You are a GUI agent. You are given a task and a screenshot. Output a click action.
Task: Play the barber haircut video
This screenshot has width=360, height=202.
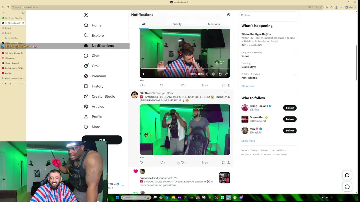pyautogui.click(x=143, y=74)
